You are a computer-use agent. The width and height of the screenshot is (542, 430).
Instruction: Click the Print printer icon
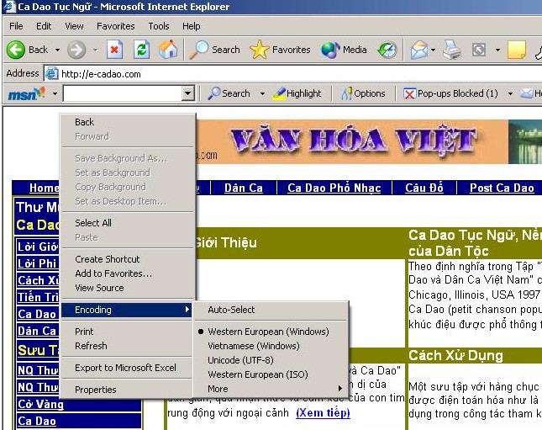click(x=452, y=50)
